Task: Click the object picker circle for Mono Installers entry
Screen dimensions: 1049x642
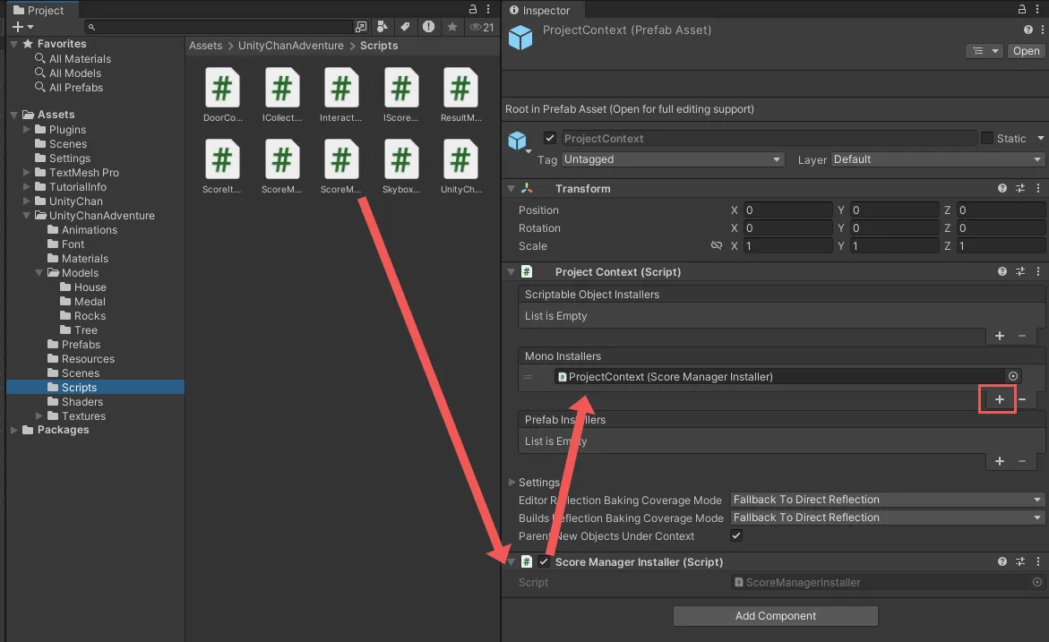Action: (1013, 377)
